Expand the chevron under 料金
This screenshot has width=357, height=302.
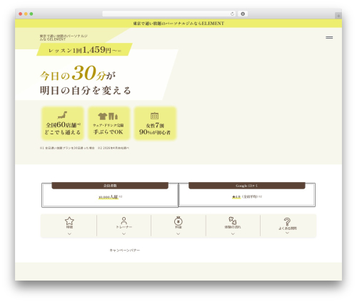point(178,234)
